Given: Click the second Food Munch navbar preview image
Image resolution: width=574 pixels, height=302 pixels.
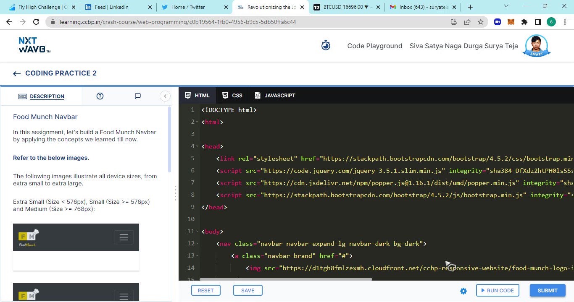Looking at the screenshot, I should [x=76, y=292].
